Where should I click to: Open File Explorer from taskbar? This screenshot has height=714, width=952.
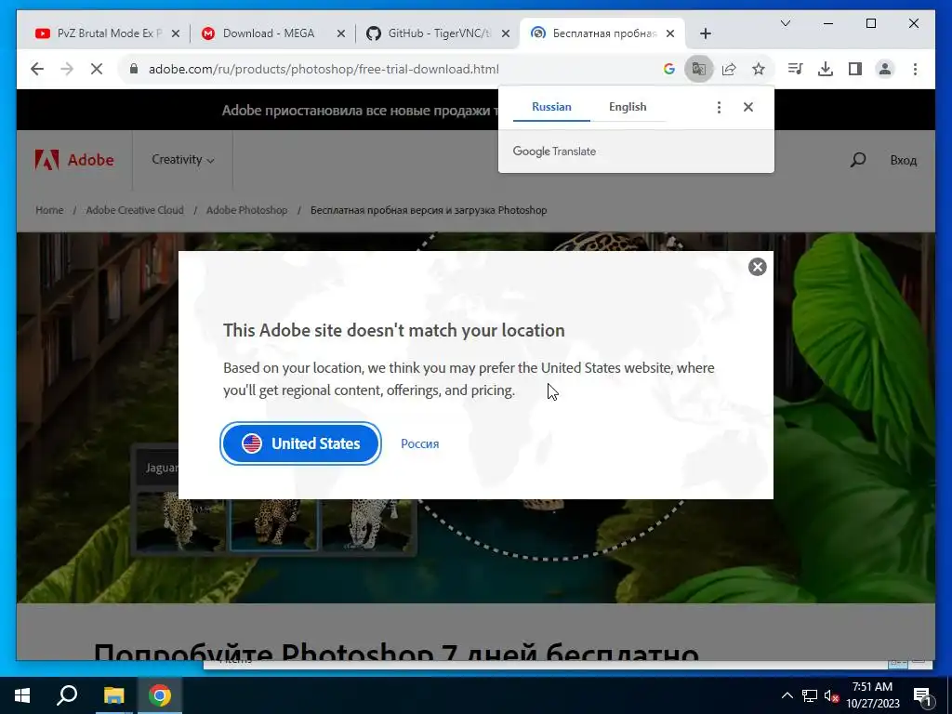tap(113, 695)
